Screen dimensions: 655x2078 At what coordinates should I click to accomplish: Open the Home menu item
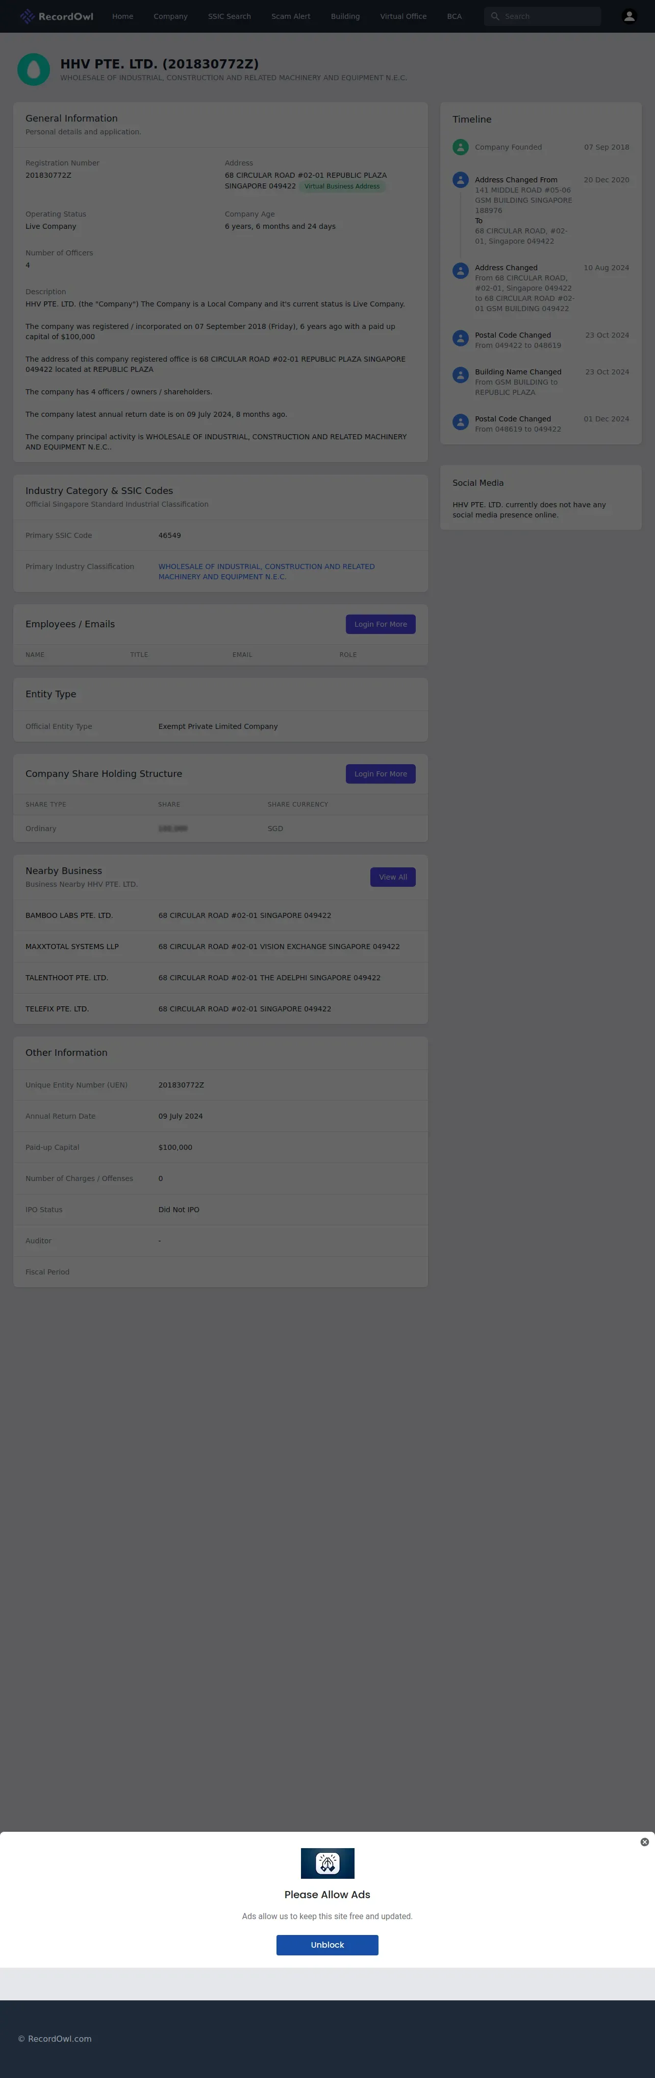pos(122,16)
